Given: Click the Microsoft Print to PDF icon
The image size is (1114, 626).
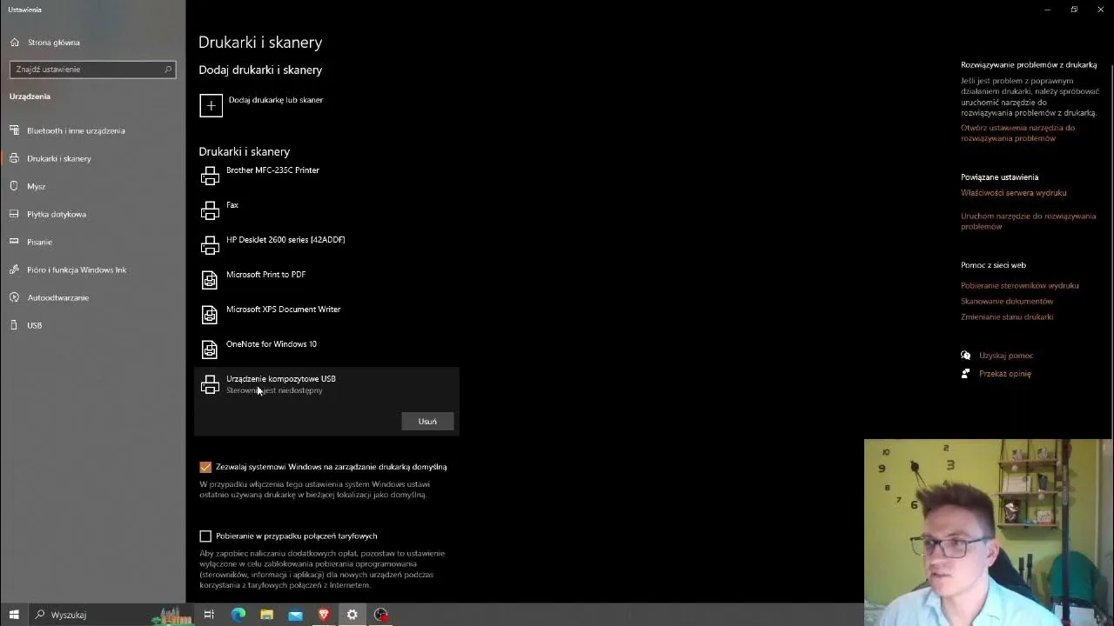Looking at the screenshot, I should pyautogui.click(x=210, y=279).
